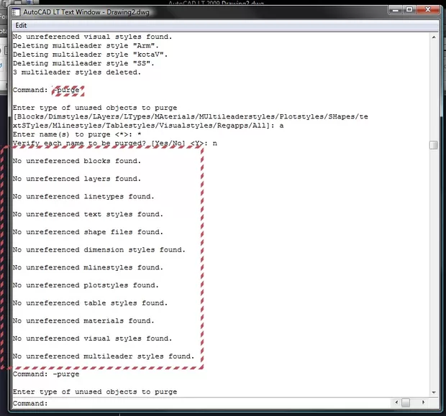446x416 pixels.
Task: Open the Edit menu
Action: point(21,26)
